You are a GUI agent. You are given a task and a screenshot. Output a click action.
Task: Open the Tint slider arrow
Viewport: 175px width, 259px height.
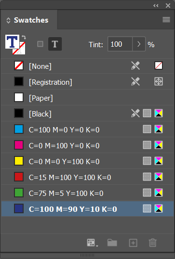139,44
